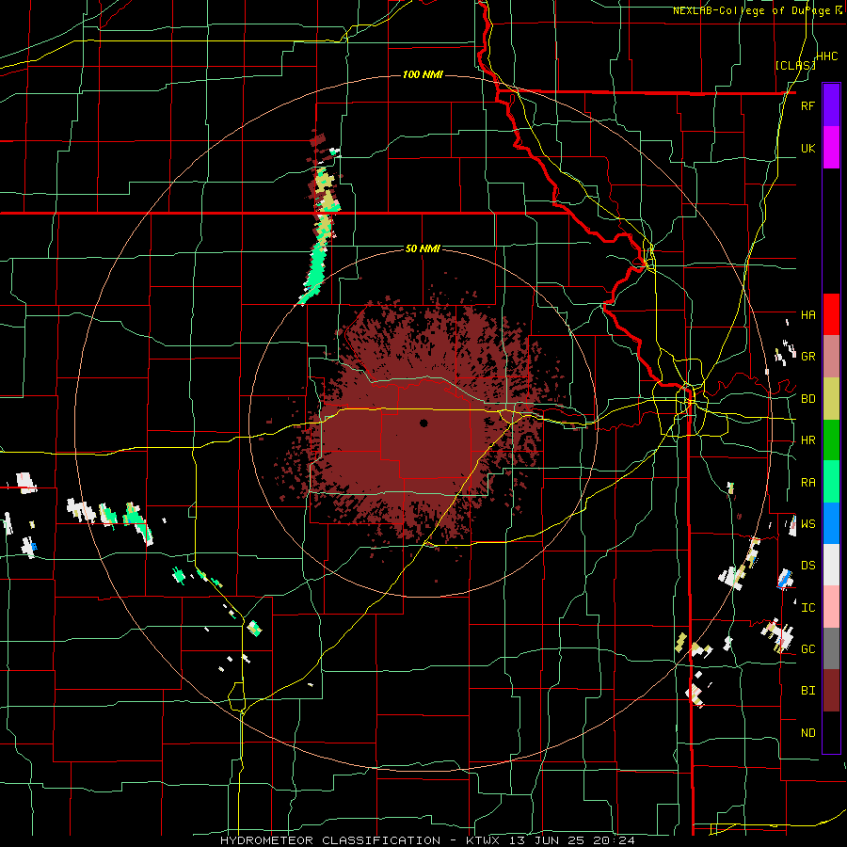Click the HR legend label
Viewport: 847px width, 847px height.
pos(807,440)
